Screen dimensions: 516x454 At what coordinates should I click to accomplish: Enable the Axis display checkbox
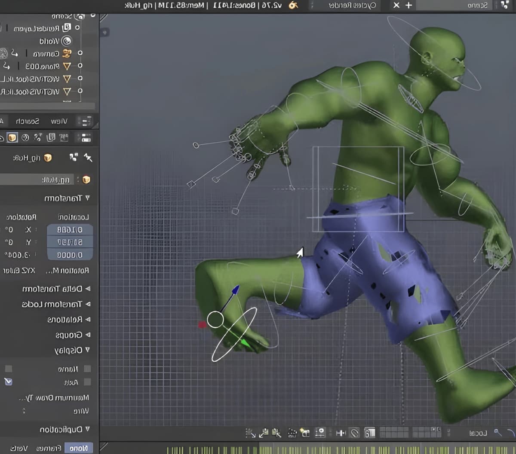coord(87,382)
